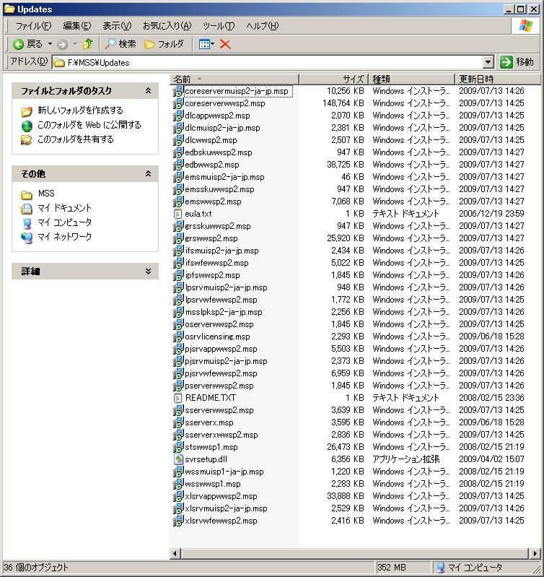Screen dimensions: 544x577
Task: Click the red Delete X toolbar icon
Action: 225,44
